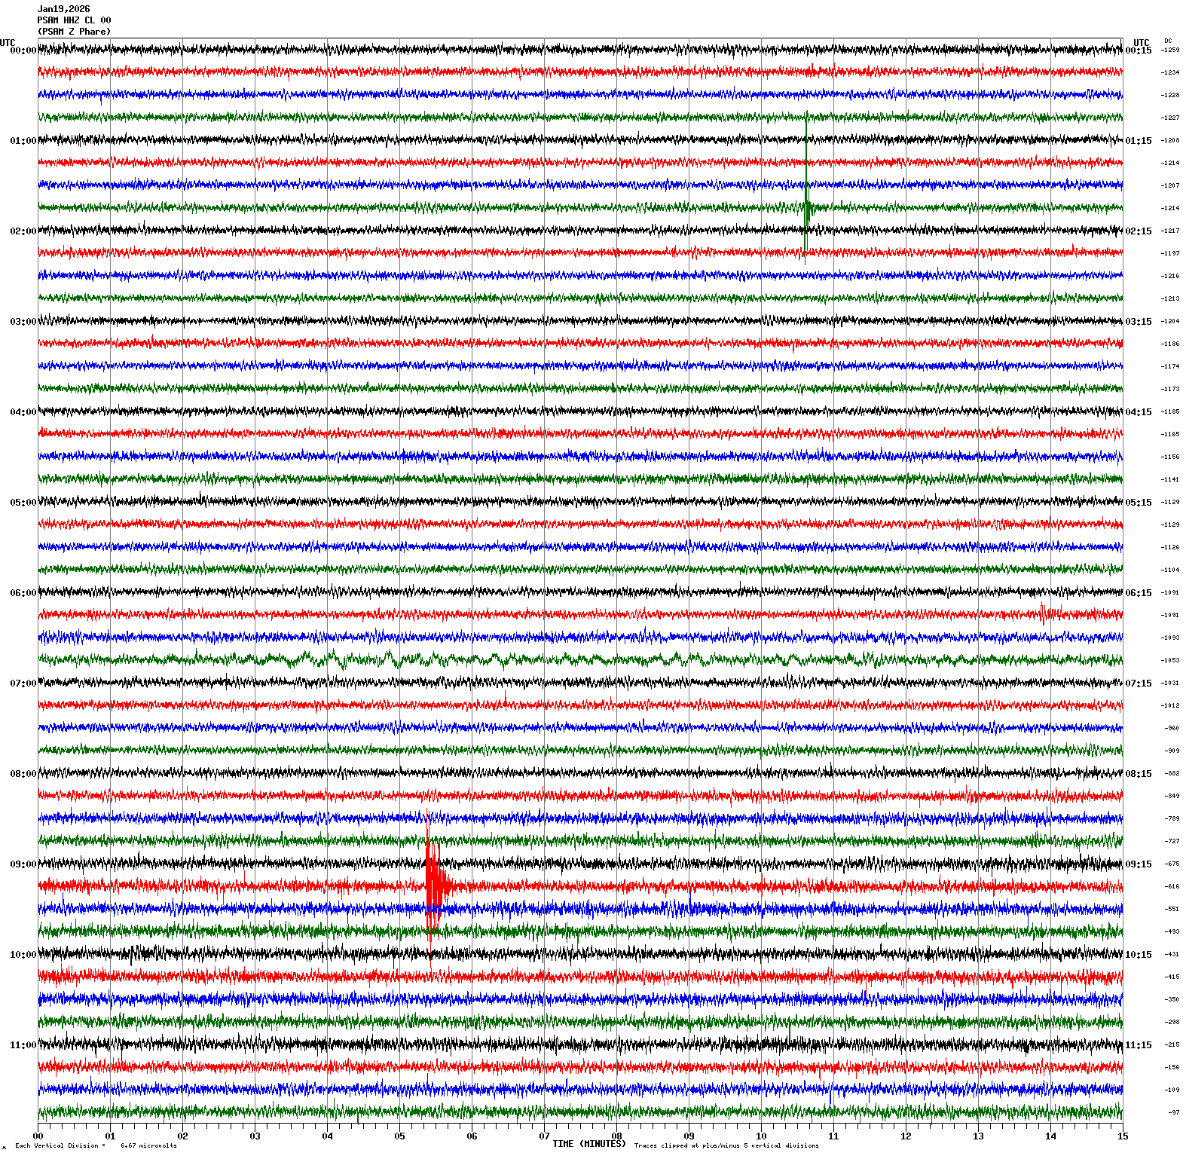Select the 06:00 left time label

(x=23, y=593)
